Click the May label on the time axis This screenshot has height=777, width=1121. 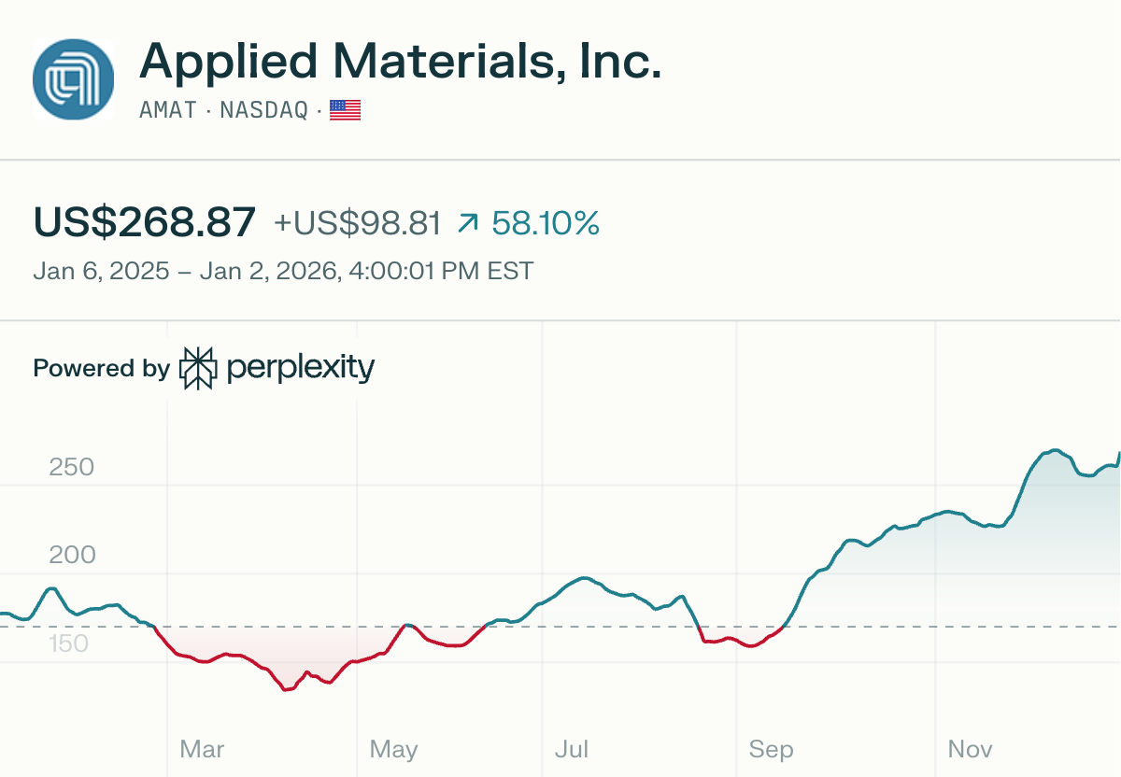pyautogui.click(x=393, y=749)
